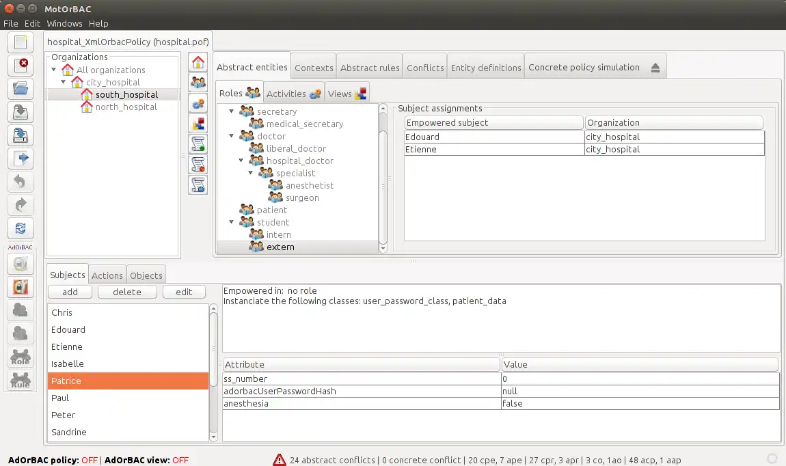Open a policy with the blue folder icon

click(x=21, y=89)
